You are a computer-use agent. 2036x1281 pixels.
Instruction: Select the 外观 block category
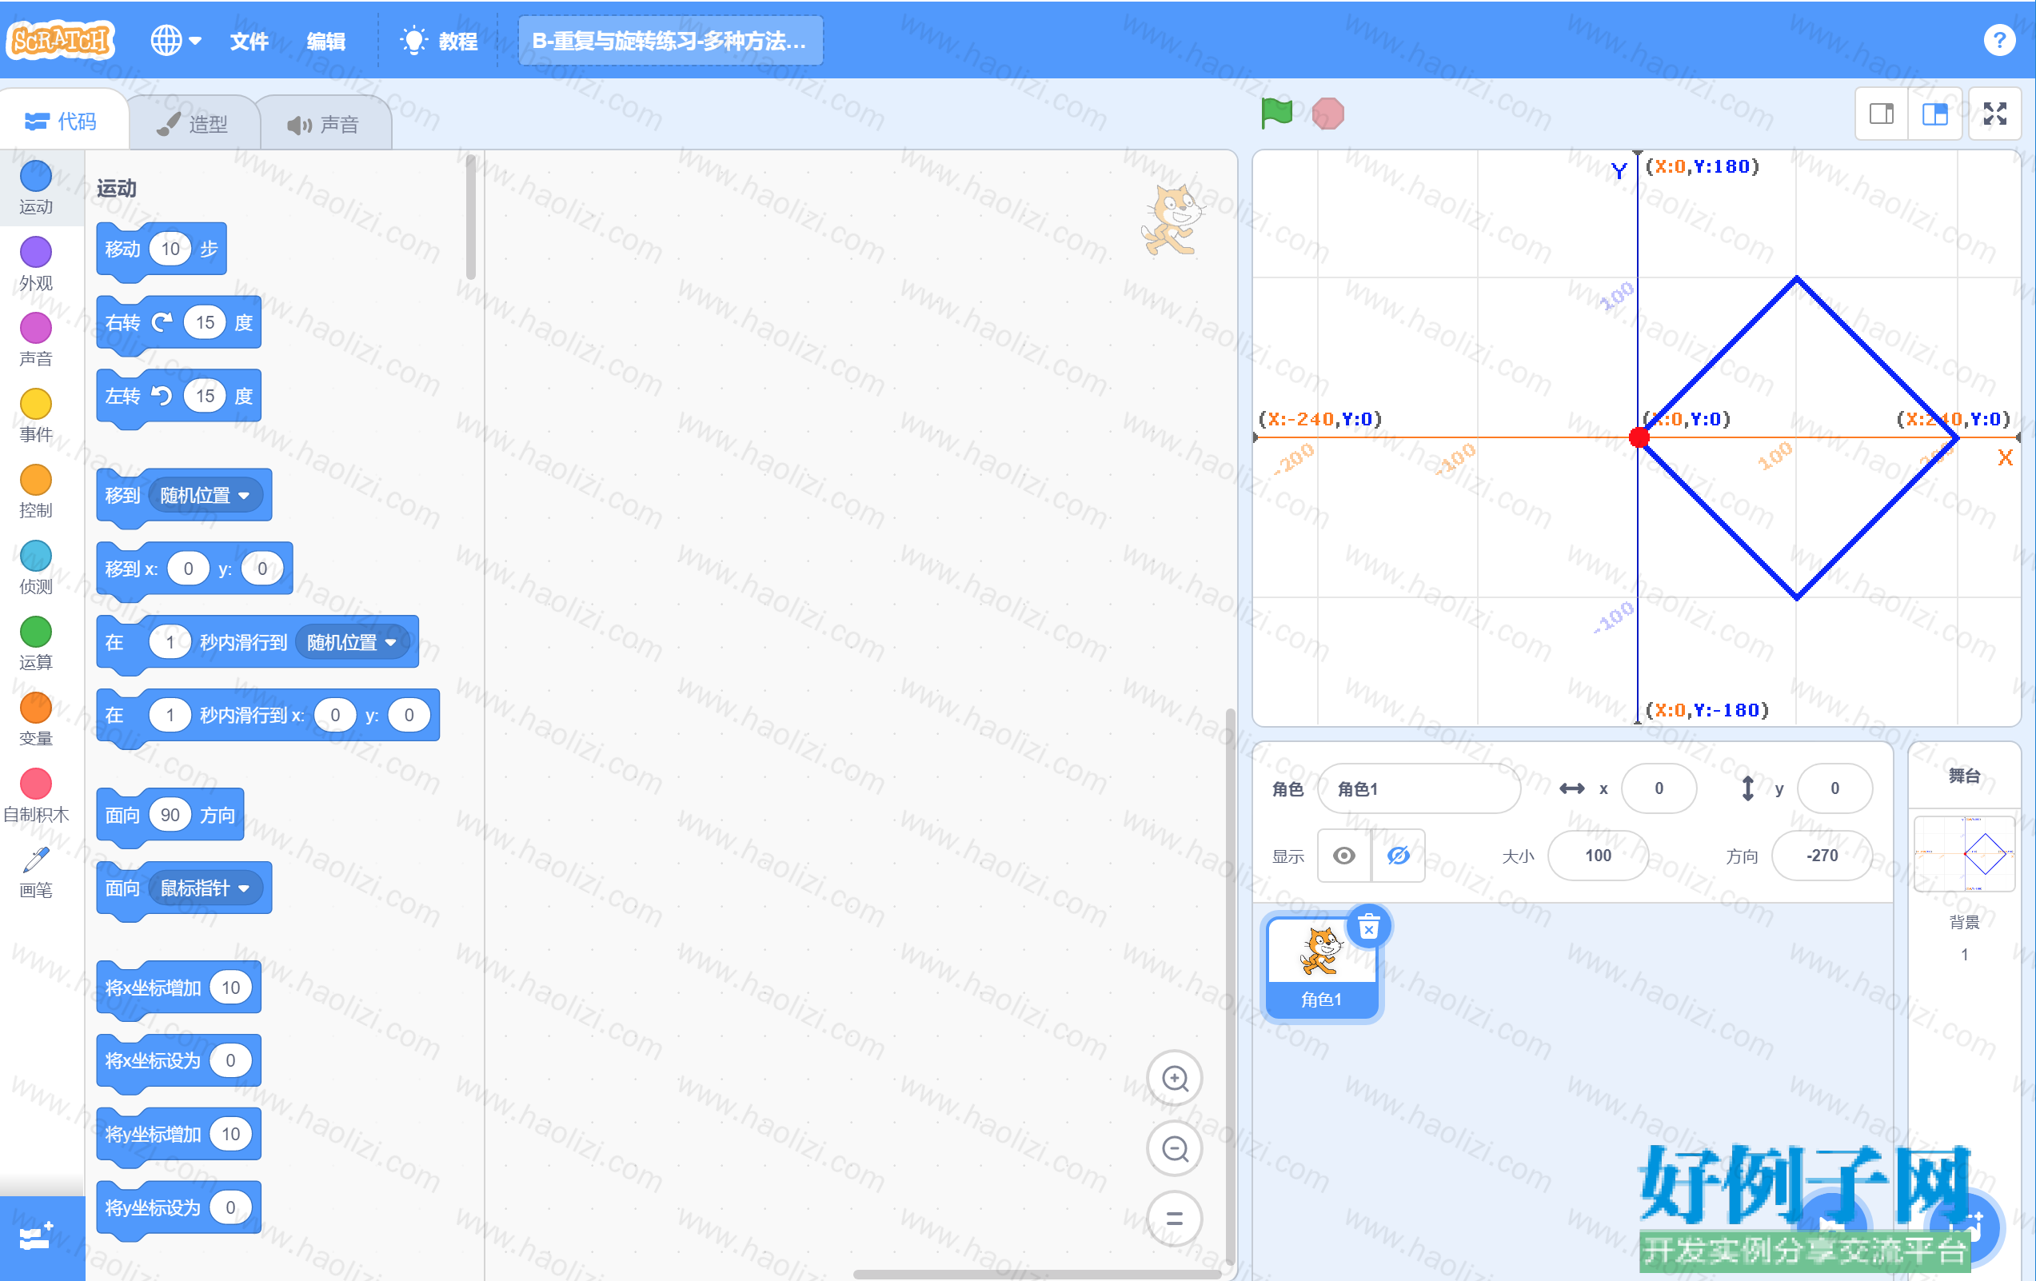point(35,264)
